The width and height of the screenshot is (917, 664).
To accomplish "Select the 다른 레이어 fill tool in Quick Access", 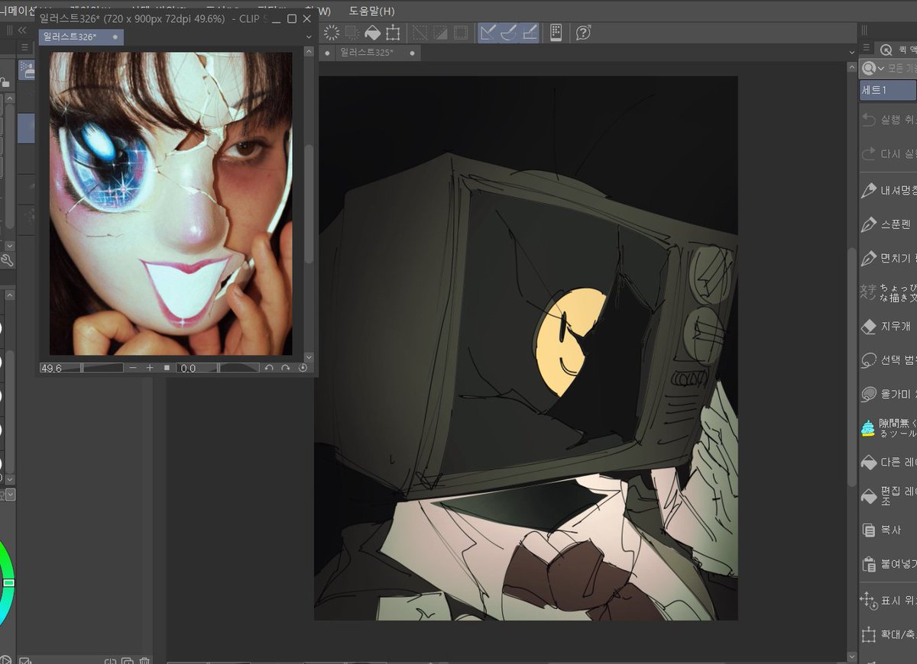I will click(x=889, y=462).
